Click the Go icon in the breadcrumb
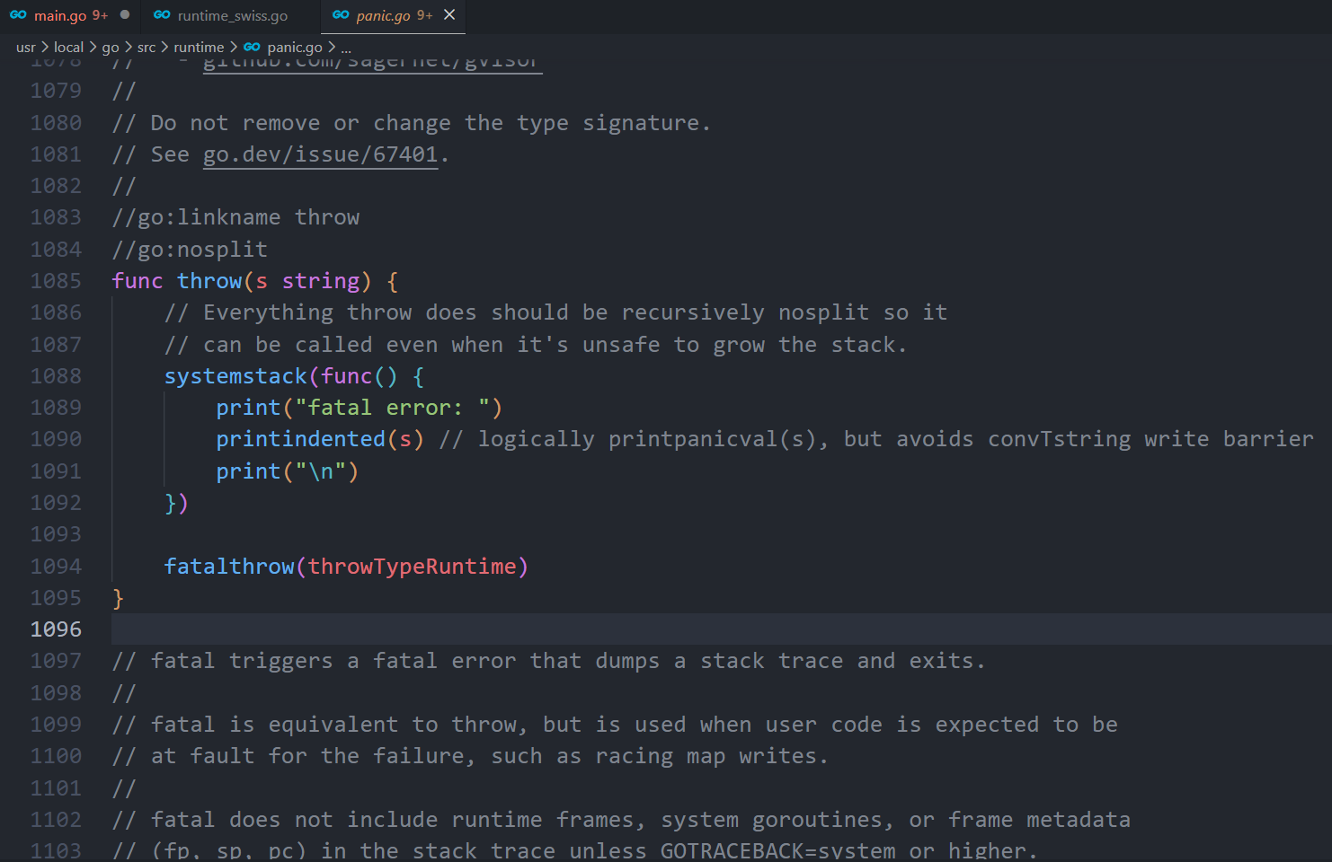The image size is (1332, 862). point(253,47)
